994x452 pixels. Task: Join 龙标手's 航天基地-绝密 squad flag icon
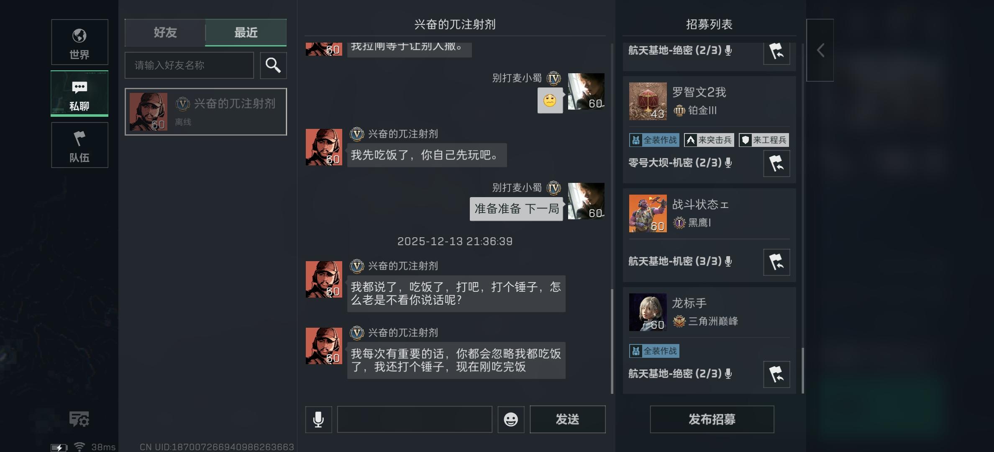(x=776, y=375)
